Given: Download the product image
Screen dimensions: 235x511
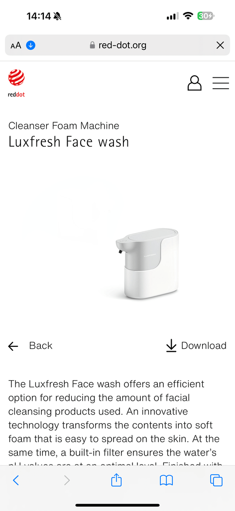Looking at the screenshot, I should pos(196,345).
